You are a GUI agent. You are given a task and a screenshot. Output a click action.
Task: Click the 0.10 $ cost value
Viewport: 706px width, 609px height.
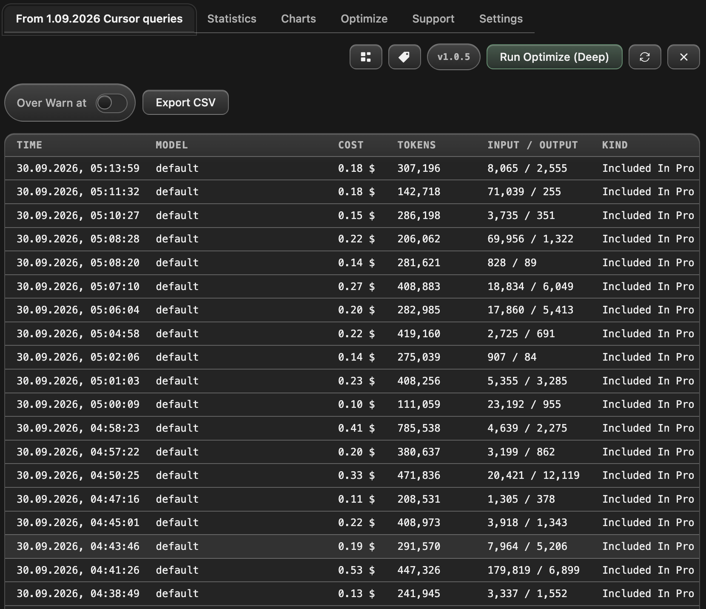[356, 404]
